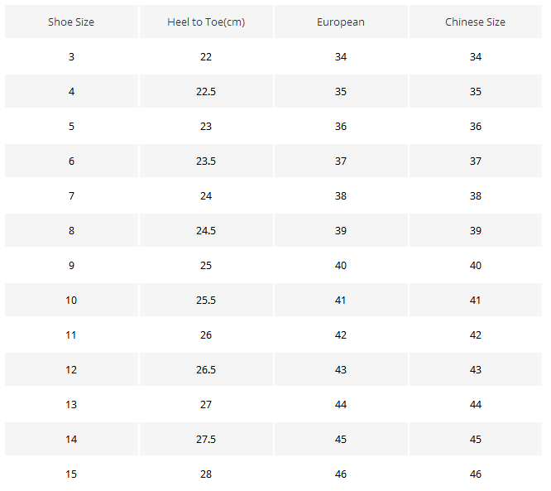Select the 24.5 heel to toe value
The width and height of the screenshot is (551, 491).
[206, 231]
